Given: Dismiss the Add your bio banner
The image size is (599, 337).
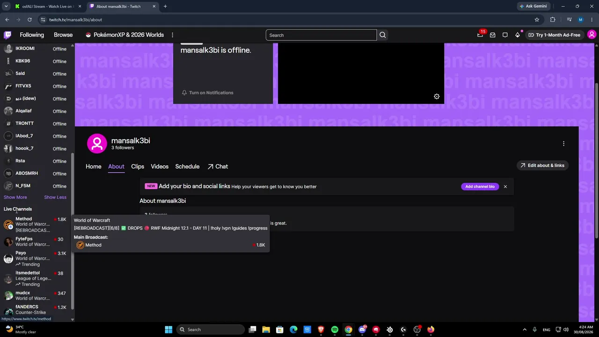Looking at the screenshot, I should [505, 186].
